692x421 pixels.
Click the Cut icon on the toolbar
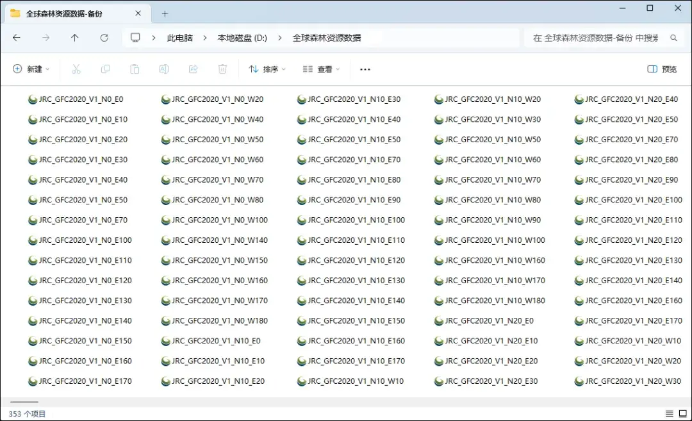click(x=76, y=69)
